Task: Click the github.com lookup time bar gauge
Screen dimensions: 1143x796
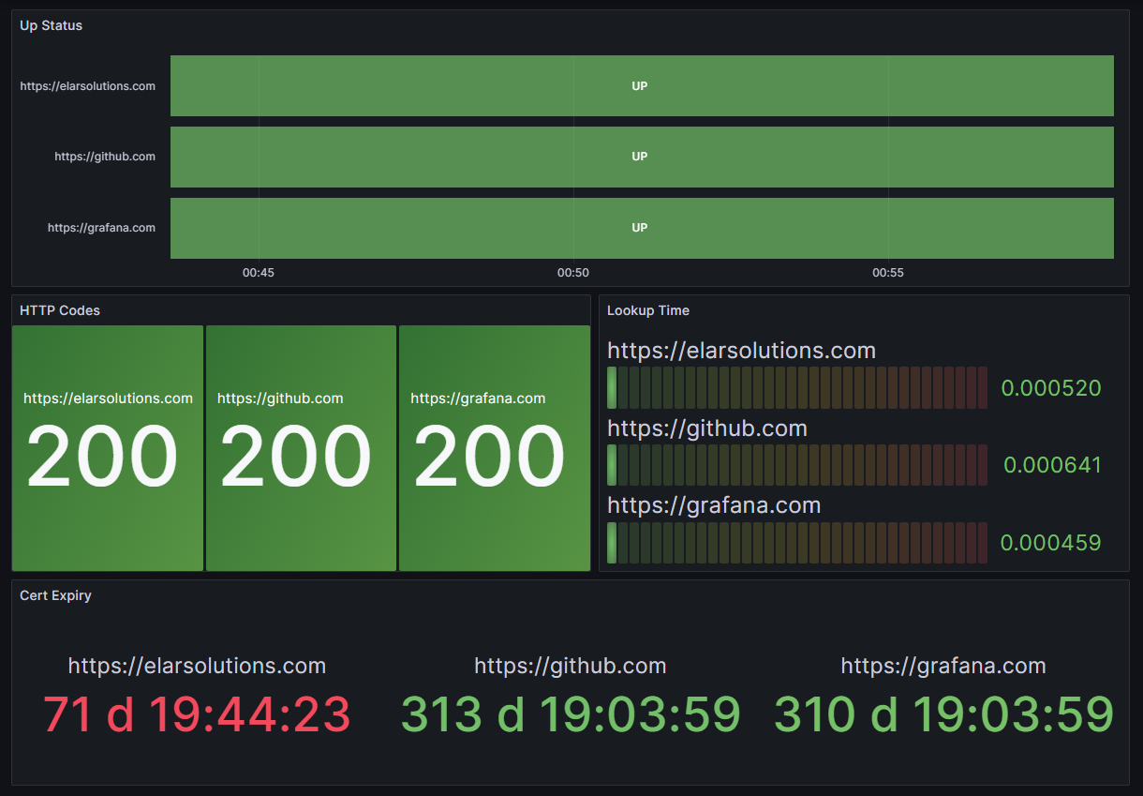Action: [797, 465]
